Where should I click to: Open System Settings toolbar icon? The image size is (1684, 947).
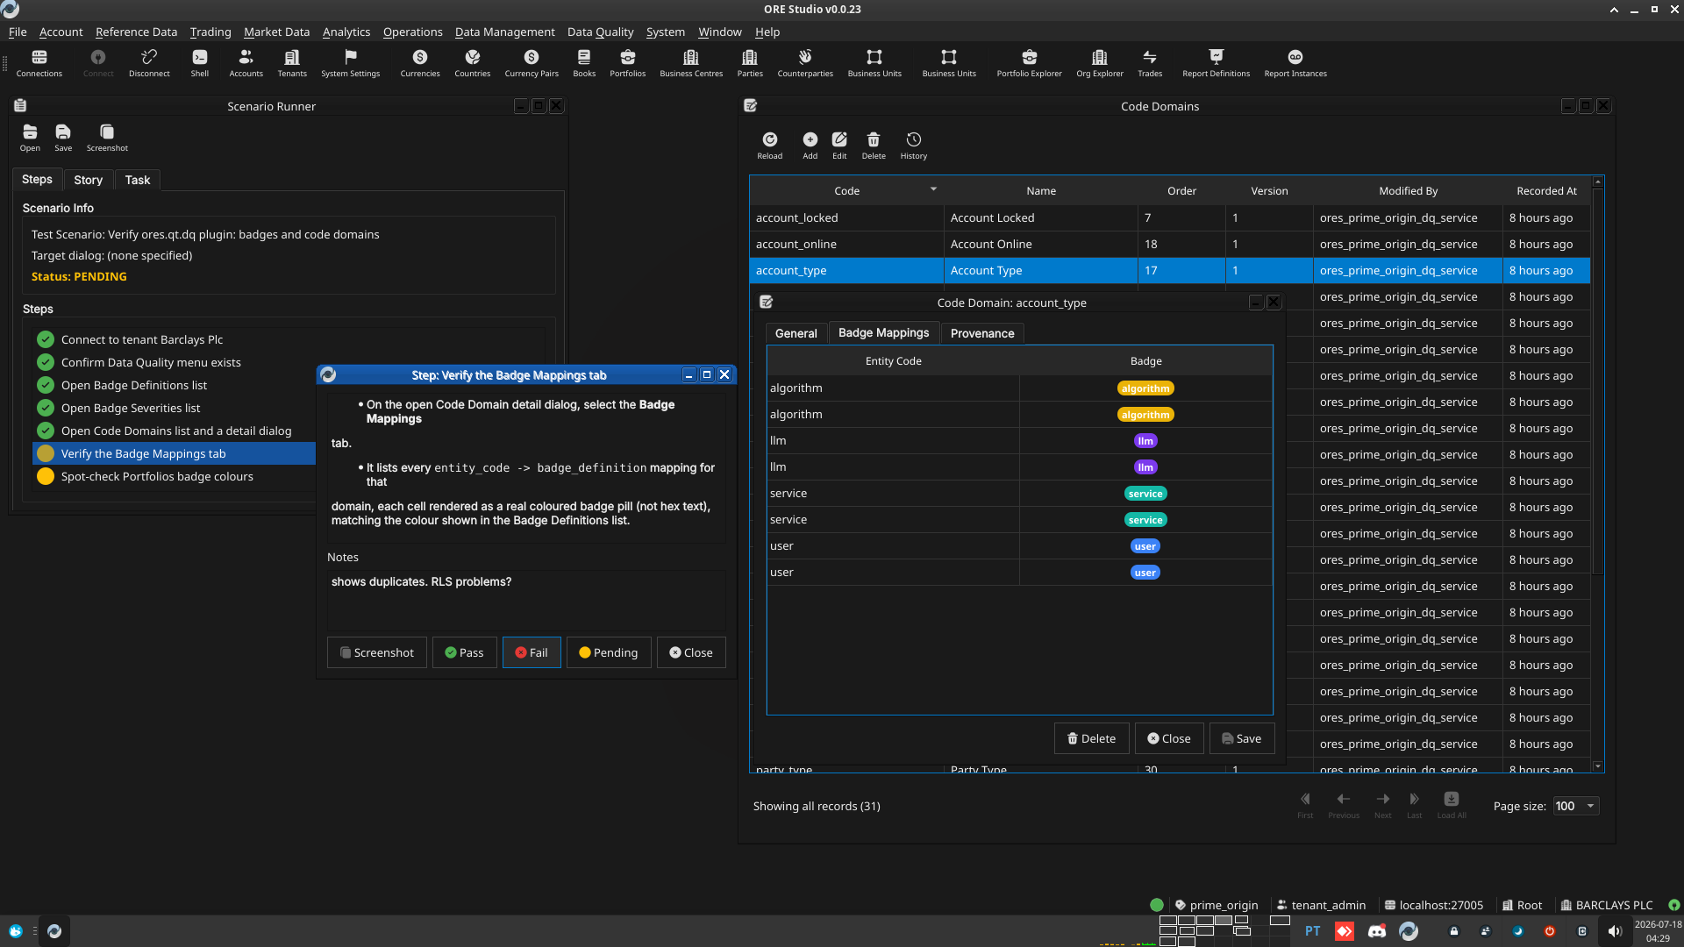point(350,63)
